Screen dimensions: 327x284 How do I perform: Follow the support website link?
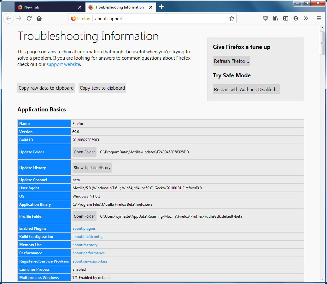[x=63, y=64]
